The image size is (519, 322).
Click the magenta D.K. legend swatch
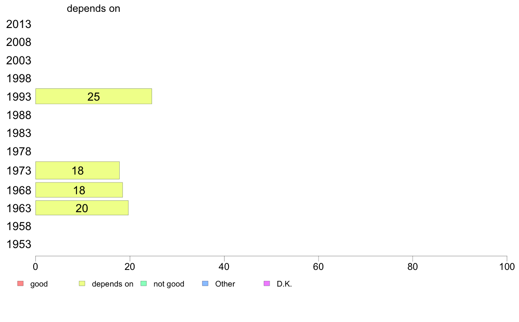point(267,283)
